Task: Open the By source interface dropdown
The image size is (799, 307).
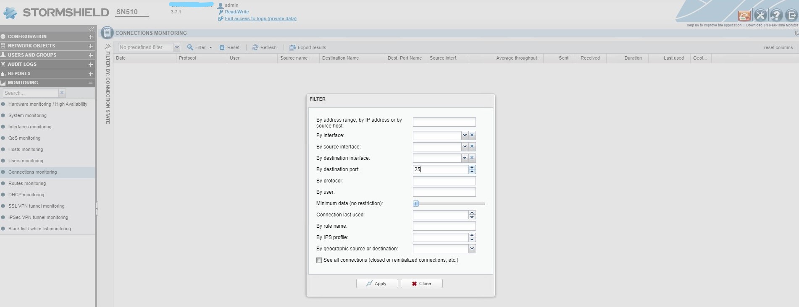Action: point(465,147)
